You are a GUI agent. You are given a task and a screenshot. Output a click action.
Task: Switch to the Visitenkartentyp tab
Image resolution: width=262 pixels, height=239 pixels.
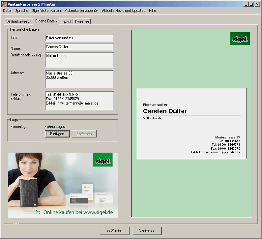click(19, 22)
